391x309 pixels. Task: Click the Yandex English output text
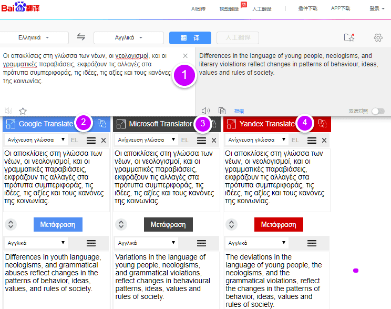click(274, 281)
